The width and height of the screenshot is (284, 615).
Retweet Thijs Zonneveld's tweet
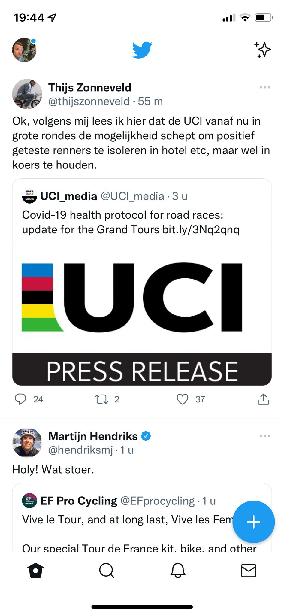101,399
